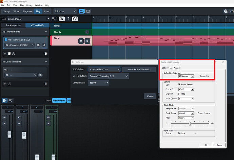The height and width of the screenshot is (160, 234).
Task: Open MIDI instrument 01 gear settings
Action: pyautogui.click(x=40, y=75)
